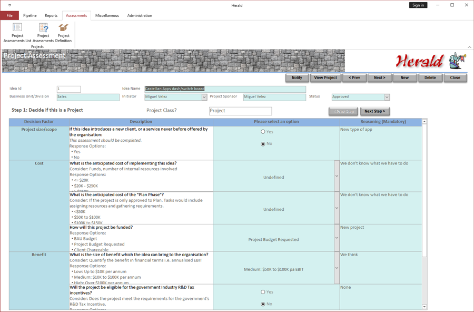Screen dimensions: 474x312
Task: Switch to the Pipeline tab
Action: [30, 15]
